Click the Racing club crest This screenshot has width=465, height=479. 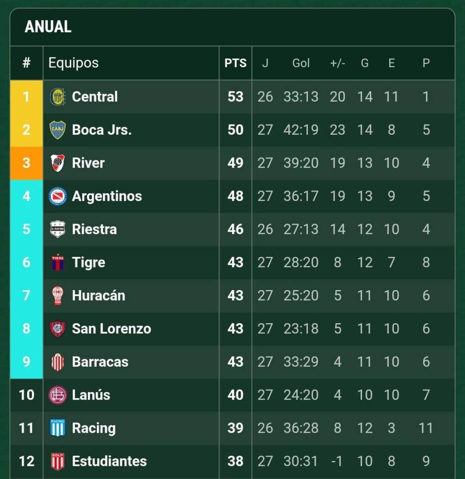click(x=58, y=428)
